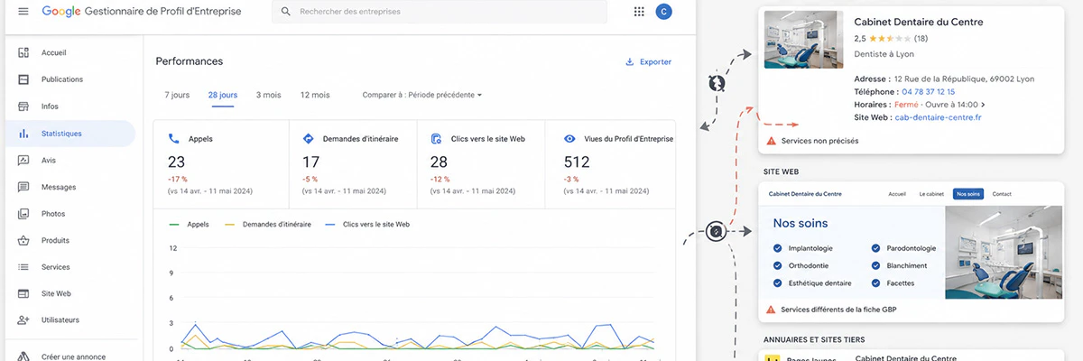Click the Clics vers le site Web icon
This screenshot has width=1083, height=361.
[x=436, y=139]
